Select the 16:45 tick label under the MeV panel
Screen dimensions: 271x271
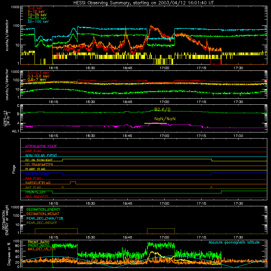click(x=127, y=102)
